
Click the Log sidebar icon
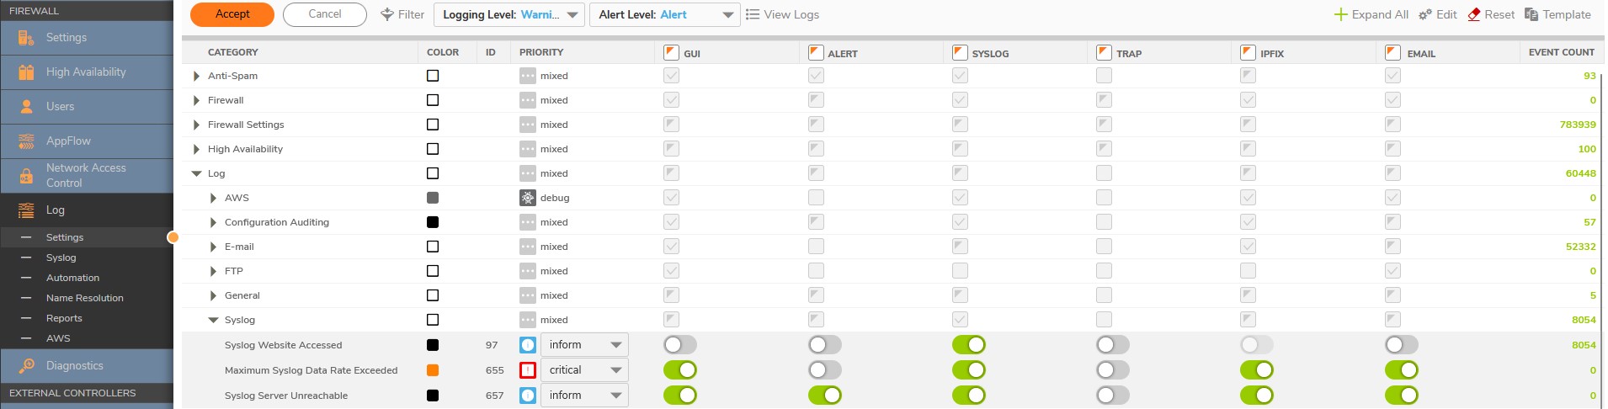coord(26,210)
